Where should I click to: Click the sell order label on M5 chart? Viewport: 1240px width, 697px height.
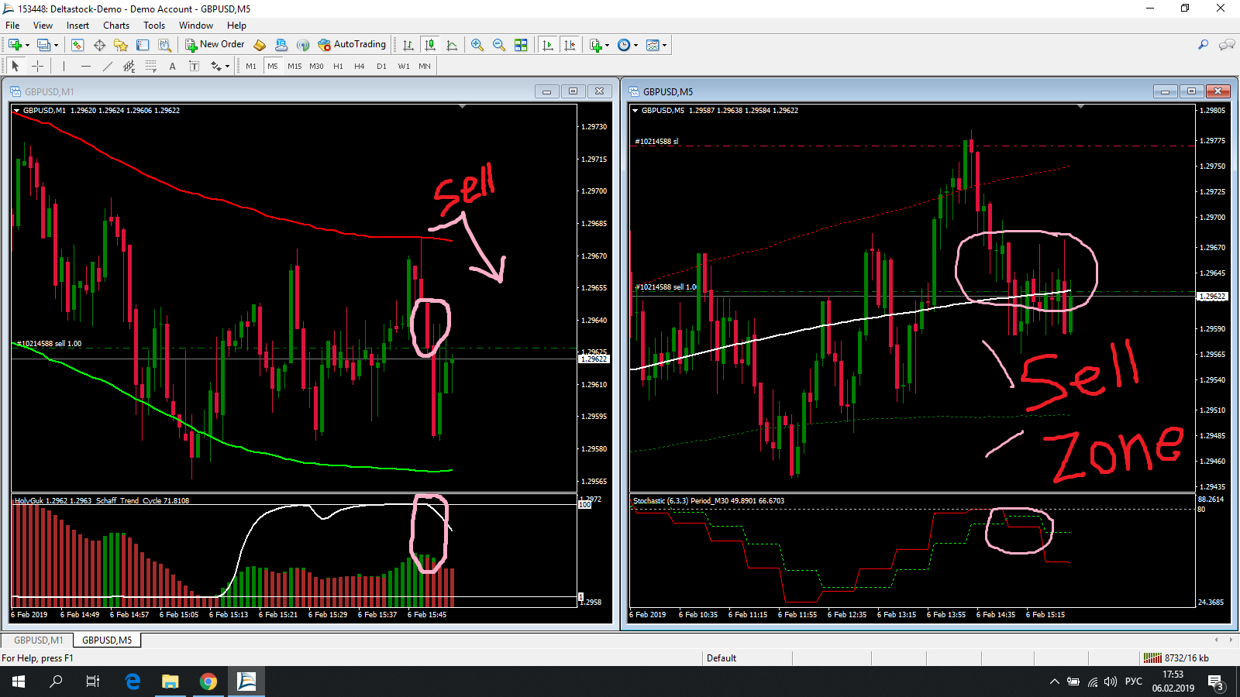click(x=666, y=287)
